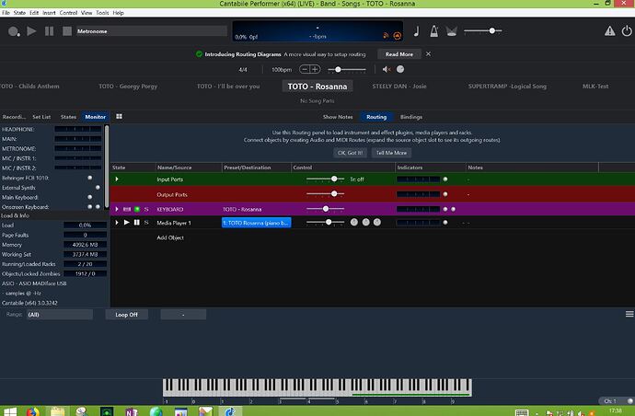635x416 pixels.
Task: Open the grid view icon beside Monitor tab
Action: click(x=119, y=116)
